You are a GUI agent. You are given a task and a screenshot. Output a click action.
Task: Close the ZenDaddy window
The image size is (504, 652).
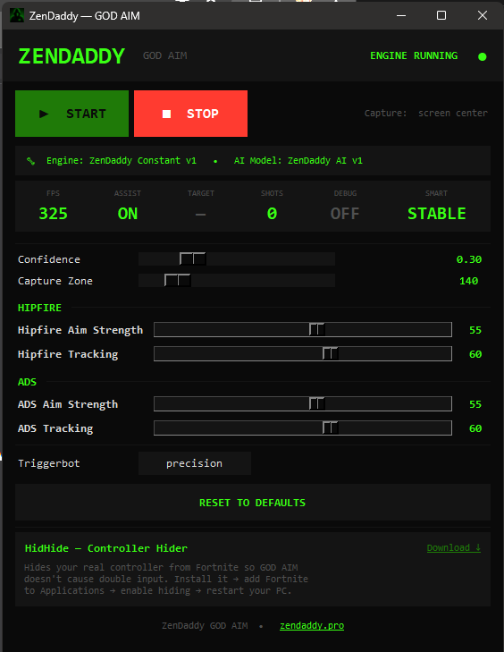tap(483, 15)
